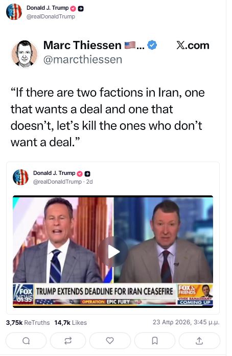
Task: Open the @marcthiessen handle
Action: coord(83,59)
